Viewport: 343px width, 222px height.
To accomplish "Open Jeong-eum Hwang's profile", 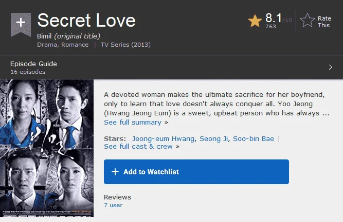I will (163, 139).
